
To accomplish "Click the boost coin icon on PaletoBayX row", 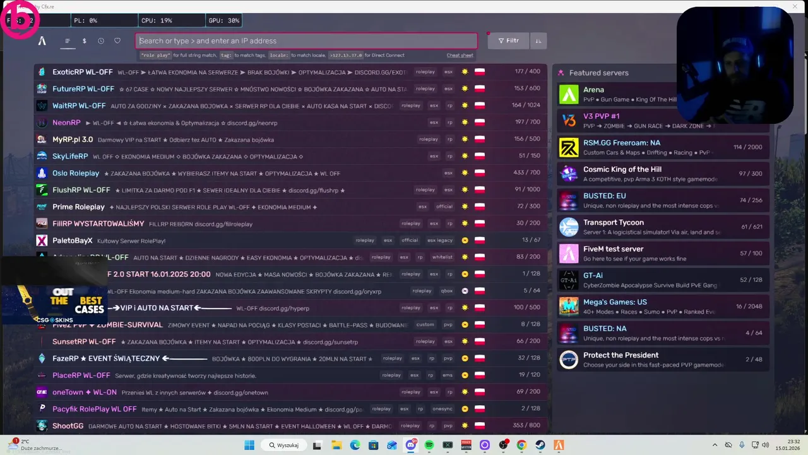I will click(465, 240).
